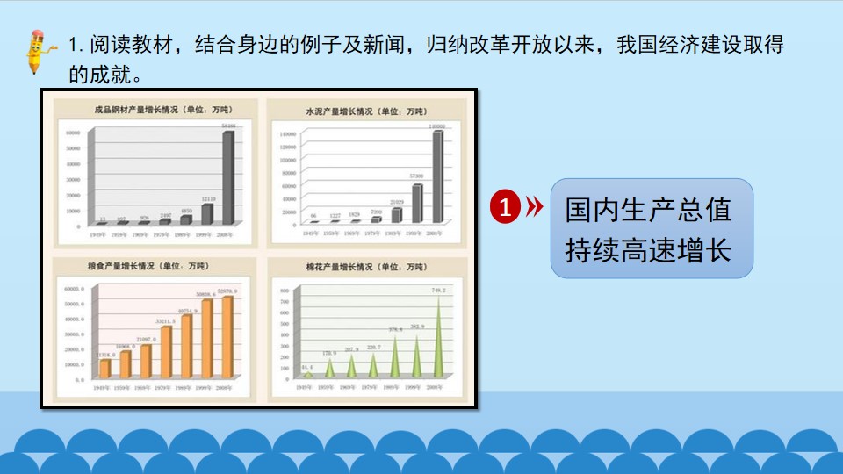Click the red double chevron arrows
This screenshot has width=843, height=474.
coord(535,206)
